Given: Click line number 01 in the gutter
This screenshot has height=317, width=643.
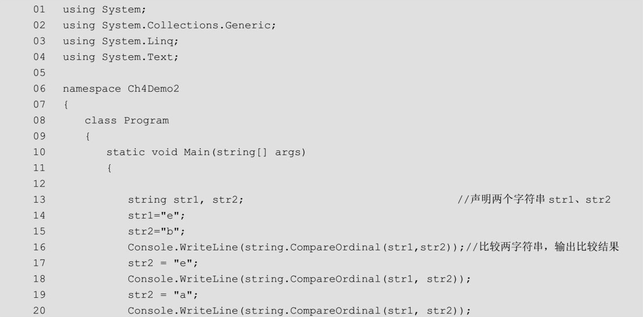Looking at the screenshot, I should point(39,9).
